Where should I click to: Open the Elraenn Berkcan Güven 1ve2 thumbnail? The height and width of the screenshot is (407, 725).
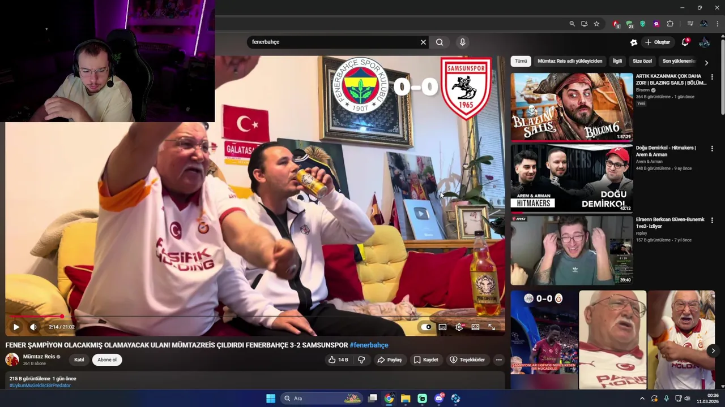point(572,250)
